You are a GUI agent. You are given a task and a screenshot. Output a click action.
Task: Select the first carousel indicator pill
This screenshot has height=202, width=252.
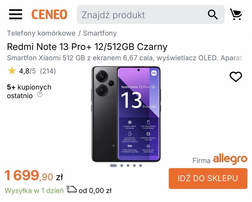(x=113, y=166)
